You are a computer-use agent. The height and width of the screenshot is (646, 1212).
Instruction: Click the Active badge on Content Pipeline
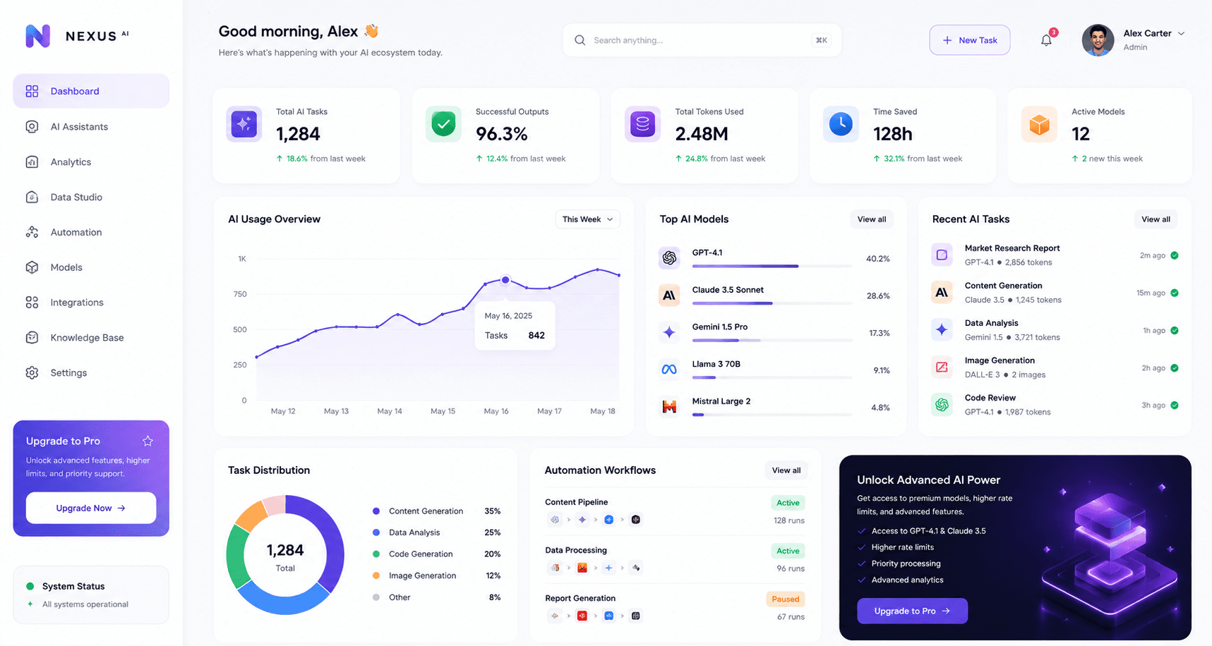coord(788,503)
